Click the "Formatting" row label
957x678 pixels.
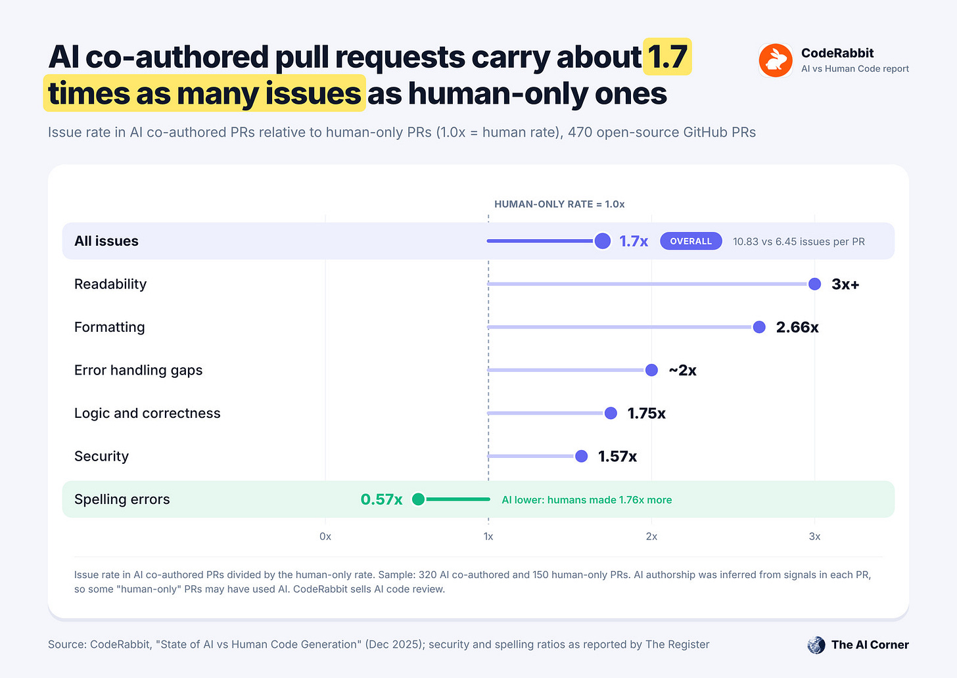(109, 327)
